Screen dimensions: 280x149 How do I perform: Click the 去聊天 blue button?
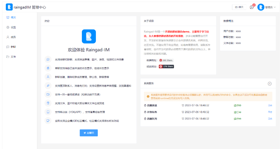pos(88,133)
